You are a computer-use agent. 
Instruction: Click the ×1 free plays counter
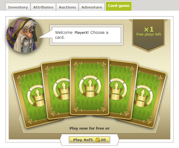(x=149, y=29)
